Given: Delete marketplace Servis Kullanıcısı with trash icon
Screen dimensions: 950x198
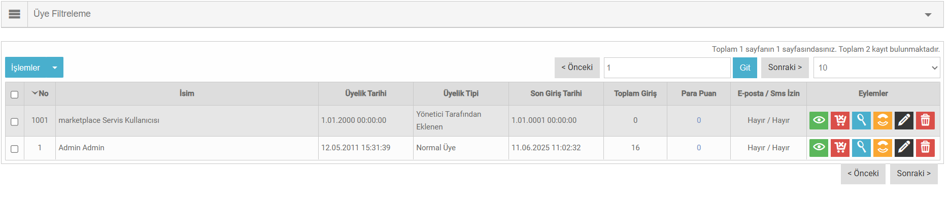Looking at the screenshot, I should [925, 120].
